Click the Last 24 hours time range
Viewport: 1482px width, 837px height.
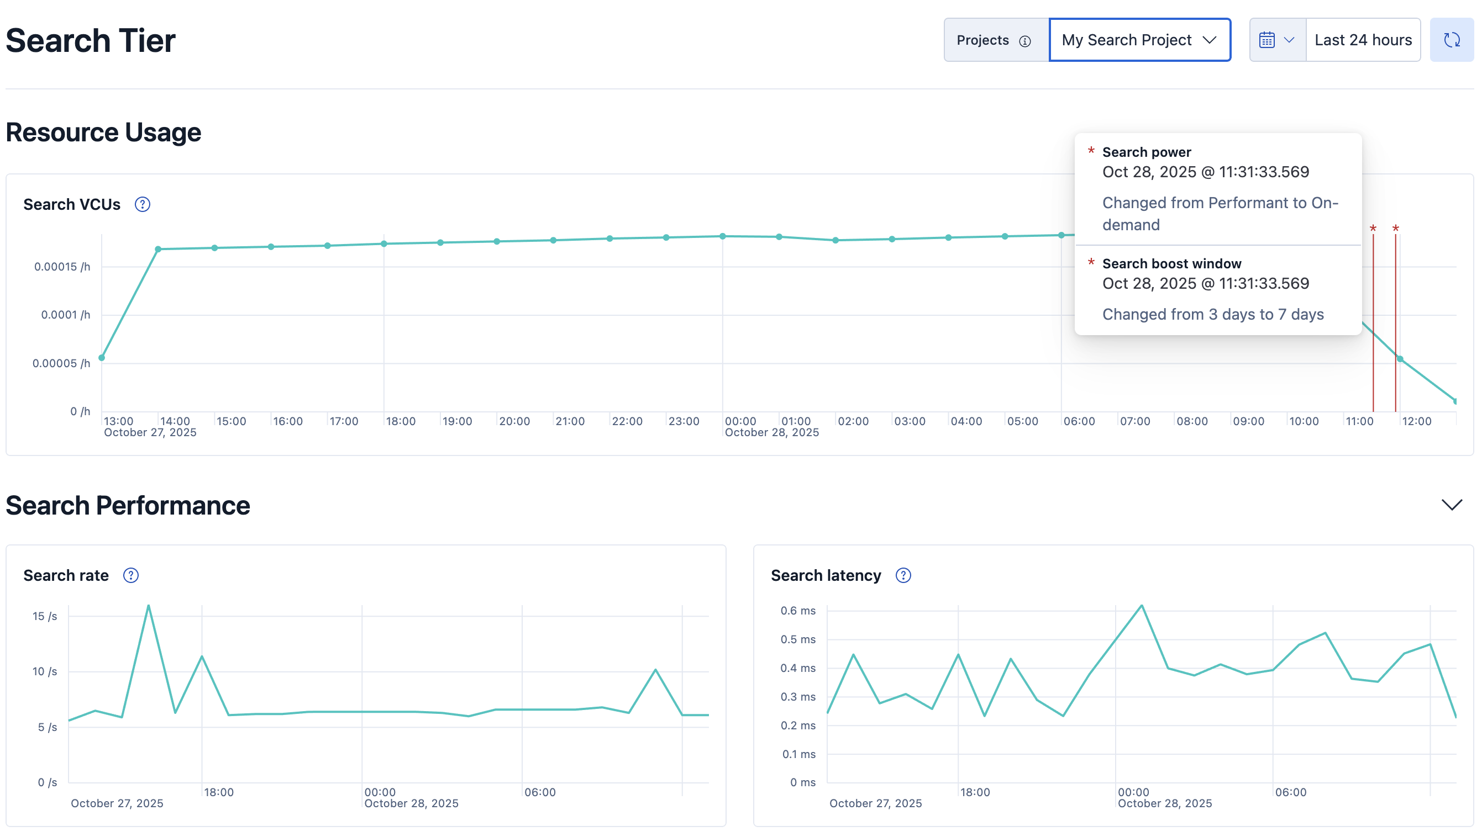1363,40
